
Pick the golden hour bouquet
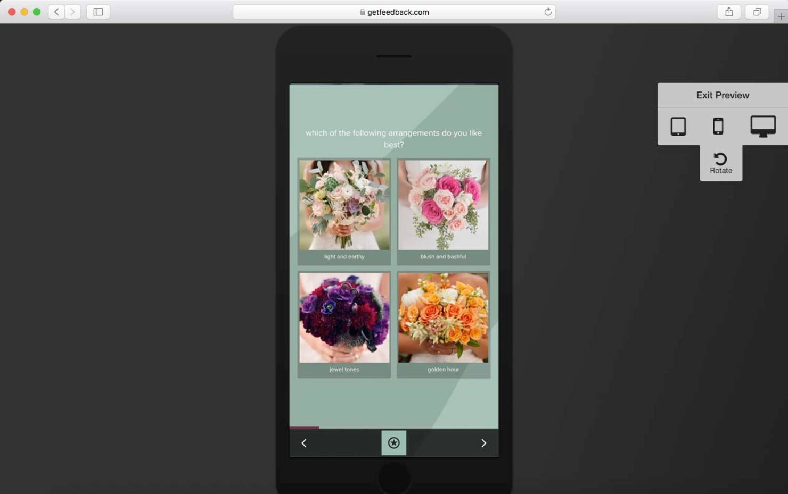tap(443, 324)
